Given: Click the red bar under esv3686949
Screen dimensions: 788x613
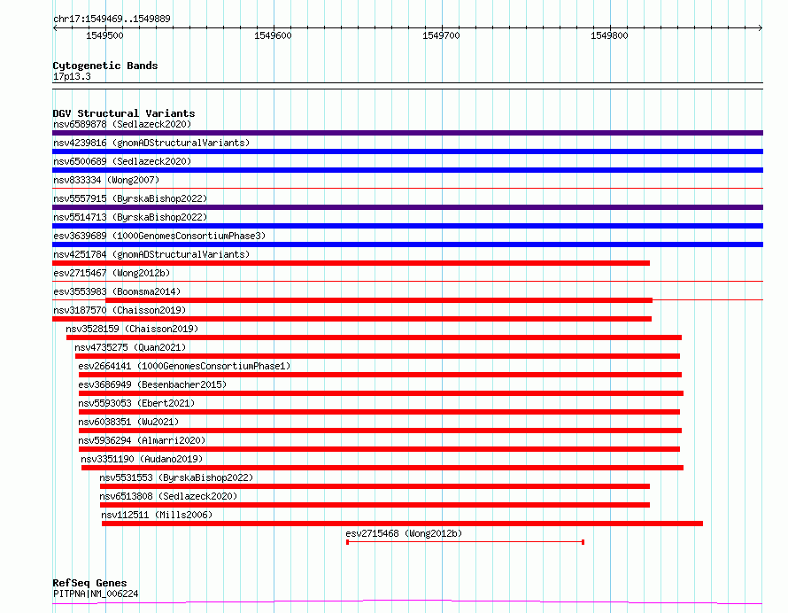Looking at the screenshot, I should pyautogui.click(x=381, y=393).
